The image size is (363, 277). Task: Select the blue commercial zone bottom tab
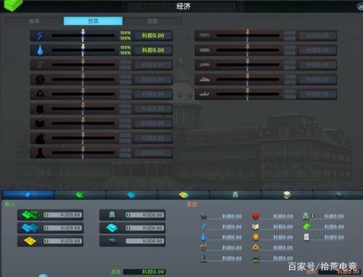132,194
